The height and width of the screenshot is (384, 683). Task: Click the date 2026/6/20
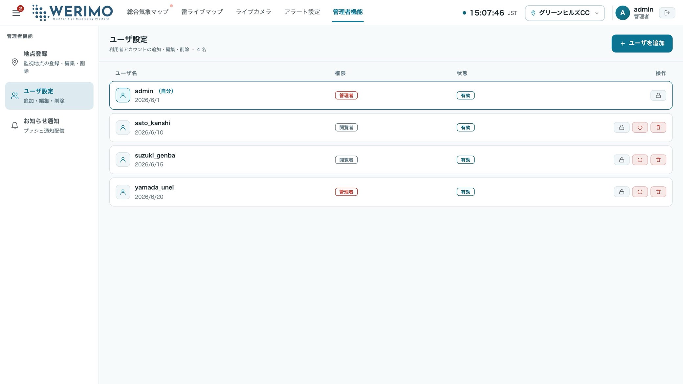pyautogui.click(x=149, y=197)
